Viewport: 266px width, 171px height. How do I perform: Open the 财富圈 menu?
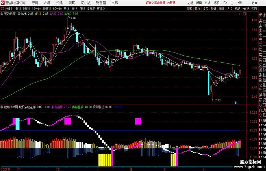click(x=101, y=3)
